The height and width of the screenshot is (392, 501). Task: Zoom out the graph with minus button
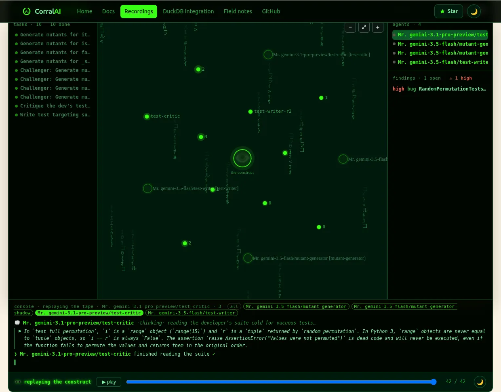click(x=350, y=27)
